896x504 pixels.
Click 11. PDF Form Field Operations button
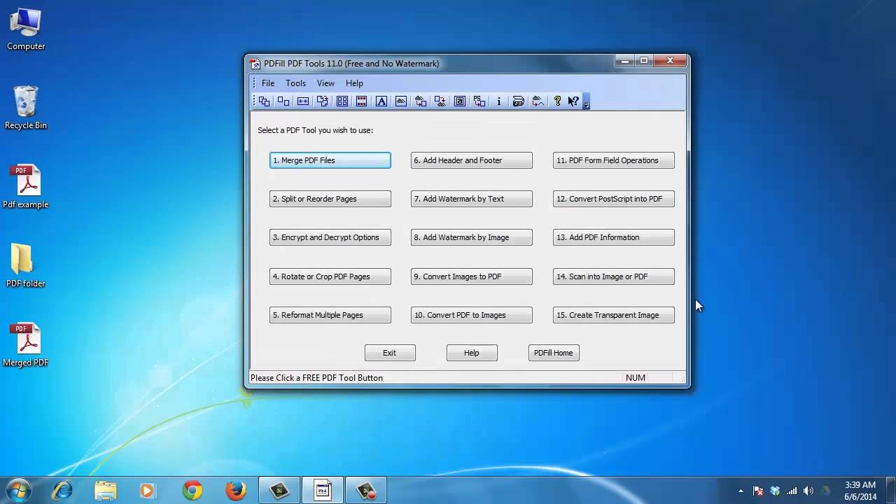[x=614, y=160]
